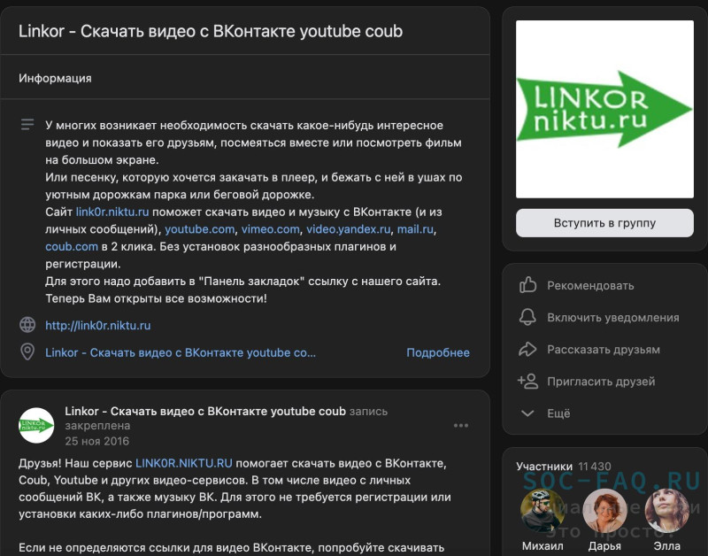Open Михаил's member avatar
This screenshot has width=708, height=556.
[543, 510]
